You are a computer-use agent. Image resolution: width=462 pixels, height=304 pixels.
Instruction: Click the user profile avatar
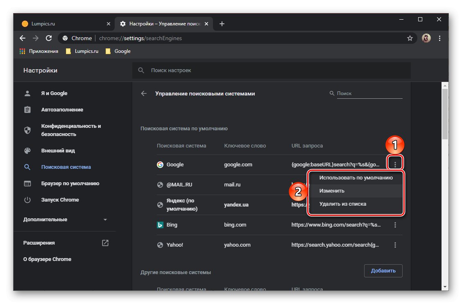coord(426,38)
